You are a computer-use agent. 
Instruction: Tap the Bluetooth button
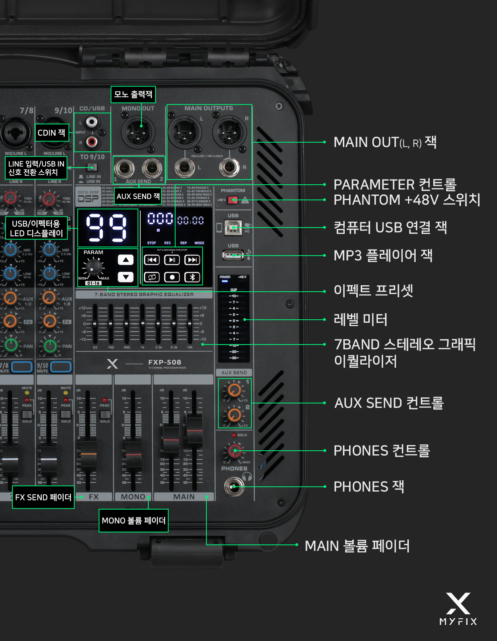(192, 277)
